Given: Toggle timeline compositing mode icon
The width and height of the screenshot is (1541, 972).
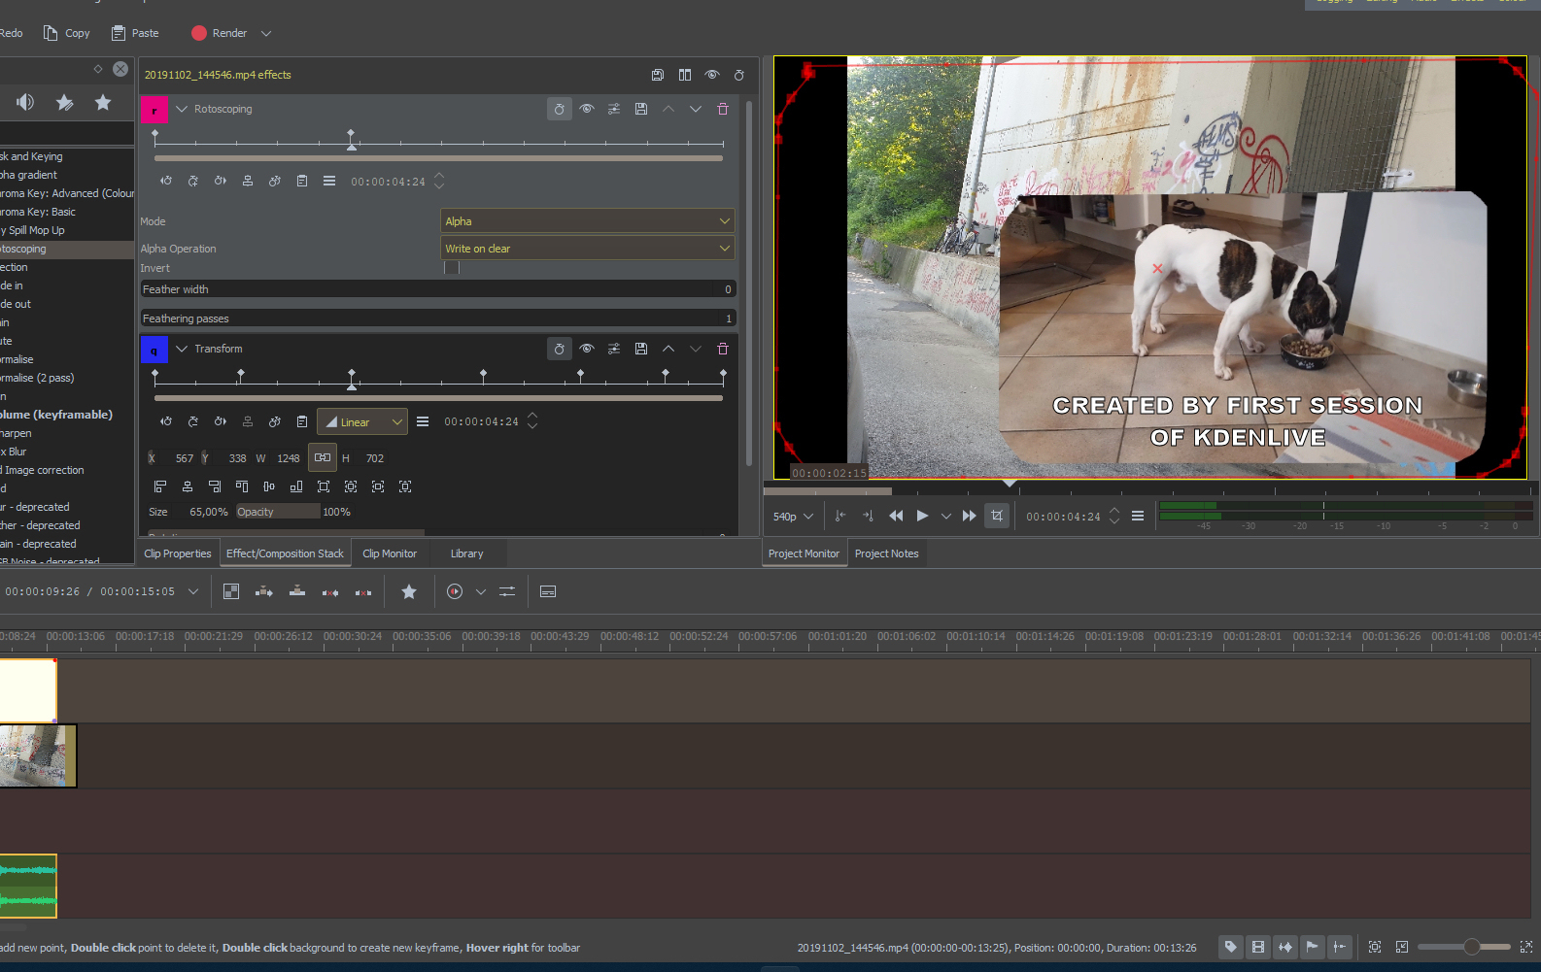Looking at the screenshot, I should click(231, 591).
